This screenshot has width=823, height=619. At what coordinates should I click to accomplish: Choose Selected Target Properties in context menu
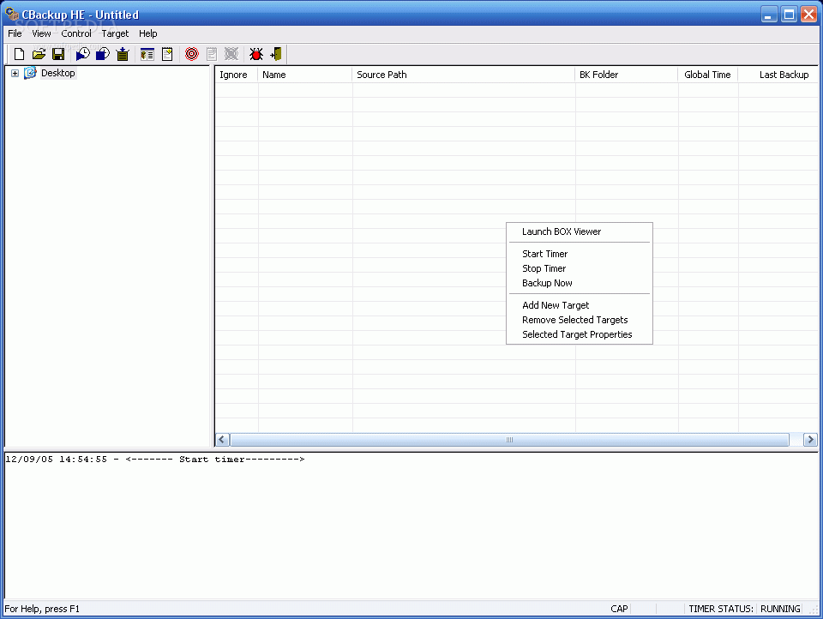(580, 334)
